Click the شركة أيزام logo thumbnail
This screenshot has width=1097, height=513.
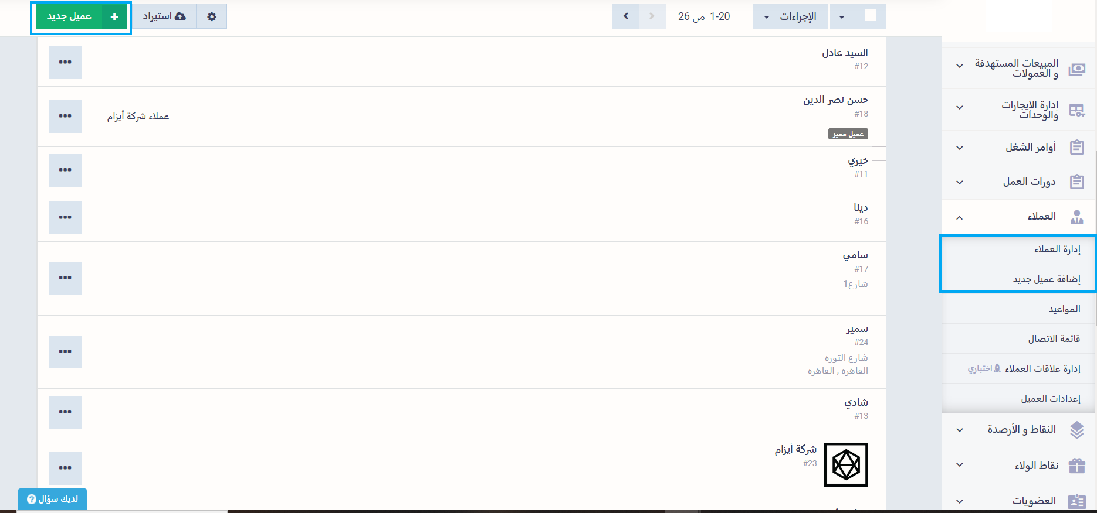coord(846,464)
